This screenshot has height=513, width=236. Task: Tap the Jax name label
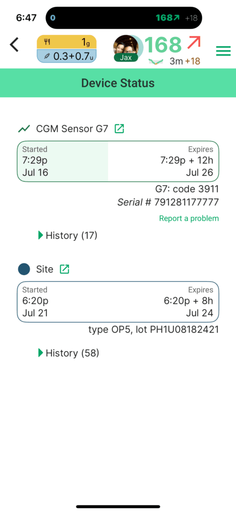126,58
